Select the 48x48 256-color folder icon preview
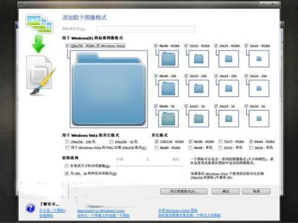 pyautogui.click(x=169, y=89)
